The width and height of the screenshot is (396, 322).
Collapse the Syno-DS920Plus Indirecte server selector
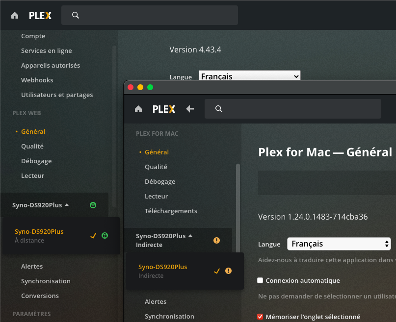(x=190, y=236)
